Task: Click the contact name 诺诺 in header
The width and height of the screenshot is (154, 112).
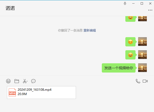Action: pyautogui.click(x=10, y=8)
